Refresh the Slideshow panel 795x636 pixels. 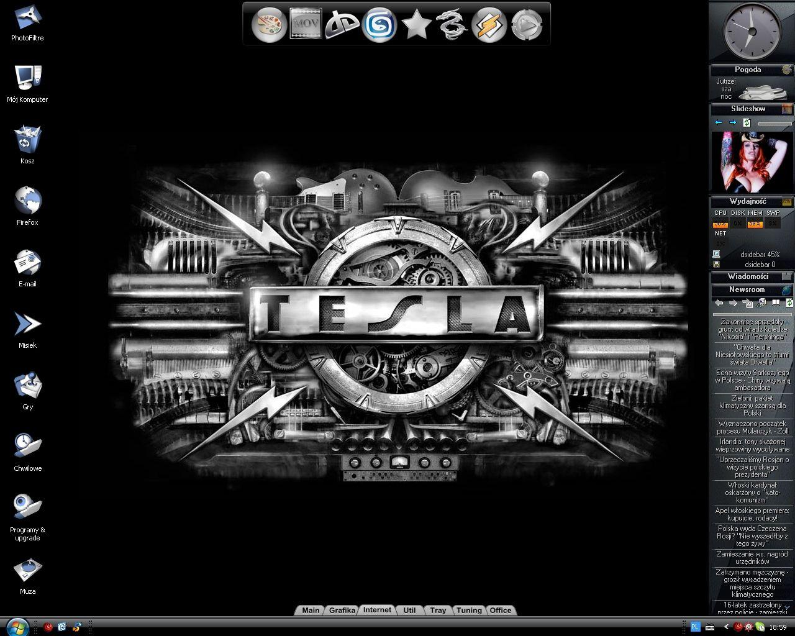pyautogui.click(x=747, y=122)
